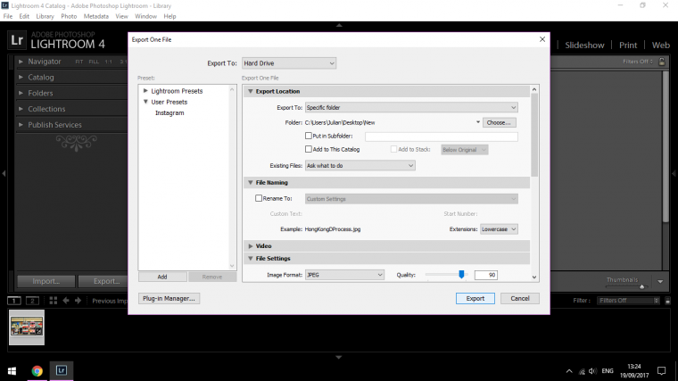Collapse the right panel side arrow
This screenshot has height=381, width=678.
[674, 173]
